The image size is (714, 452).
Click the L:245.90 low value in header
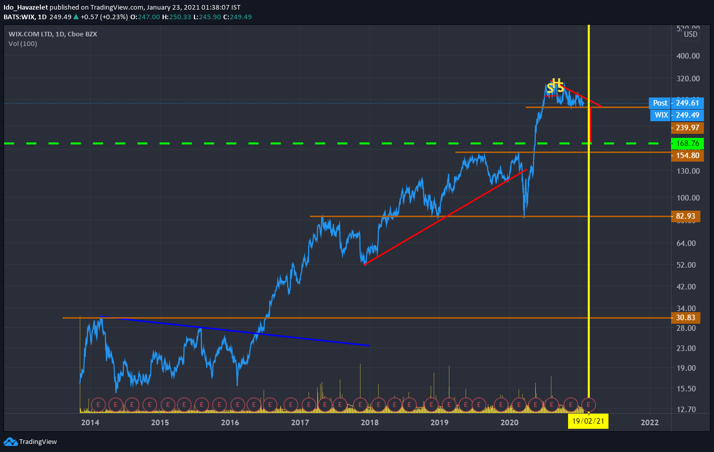208,17
